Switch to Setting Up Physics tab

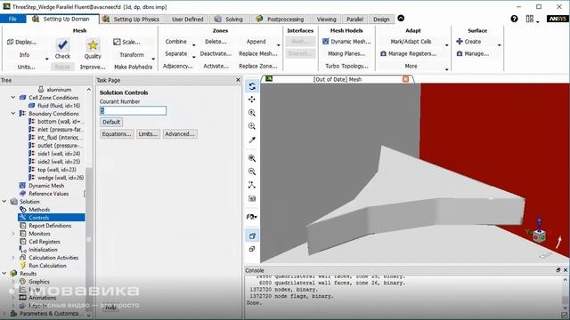point(132,20)
